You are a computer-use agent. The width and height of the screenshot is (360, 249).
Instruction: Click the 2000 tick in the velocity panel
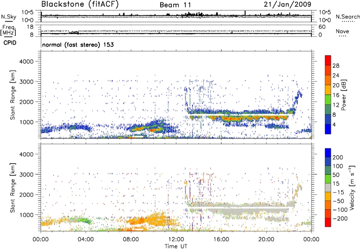click(26, 195)
